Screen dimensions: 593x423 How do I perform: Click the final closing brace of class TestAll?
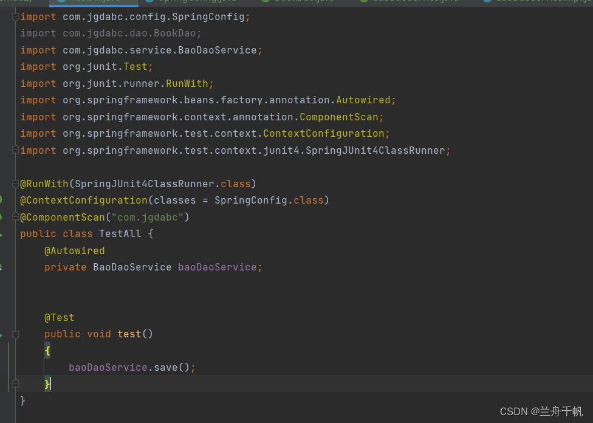pos(22,401)
